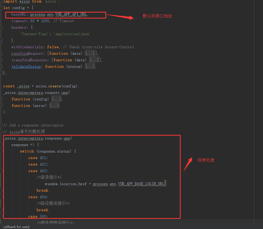Click the 'import' keyword on first line
The image size is (263, 229).
click(10, 2)
